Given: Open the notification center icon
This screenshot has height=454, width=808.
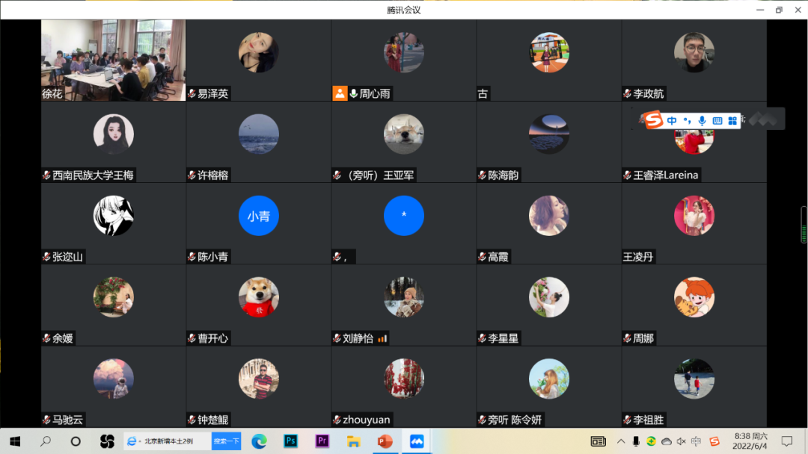Looking at the screenshot, I should pyautogui.click(x=786, y=441).
